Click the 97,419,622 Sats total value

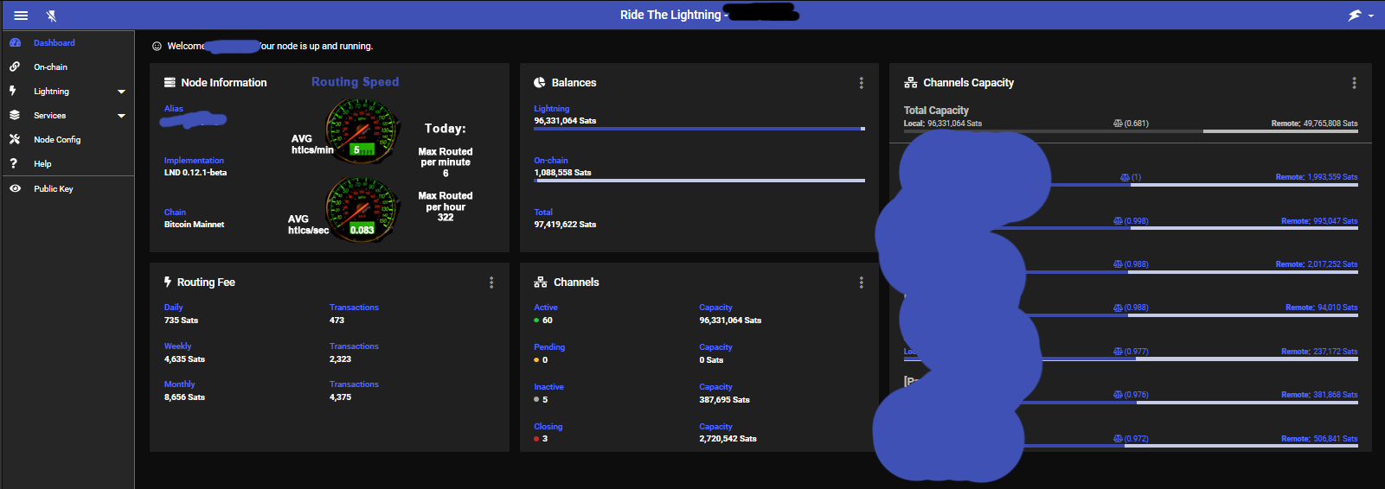(565, 225)
